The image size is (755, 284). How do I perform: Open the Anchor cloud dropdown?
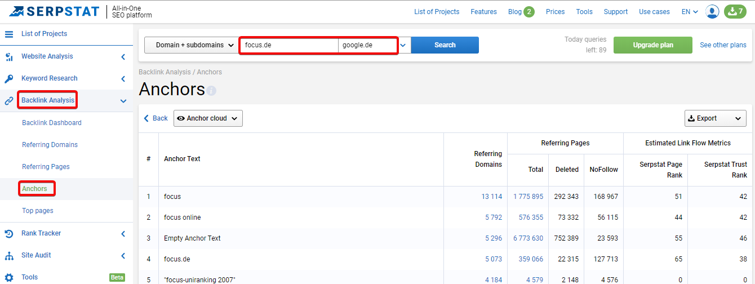(208, 118)
